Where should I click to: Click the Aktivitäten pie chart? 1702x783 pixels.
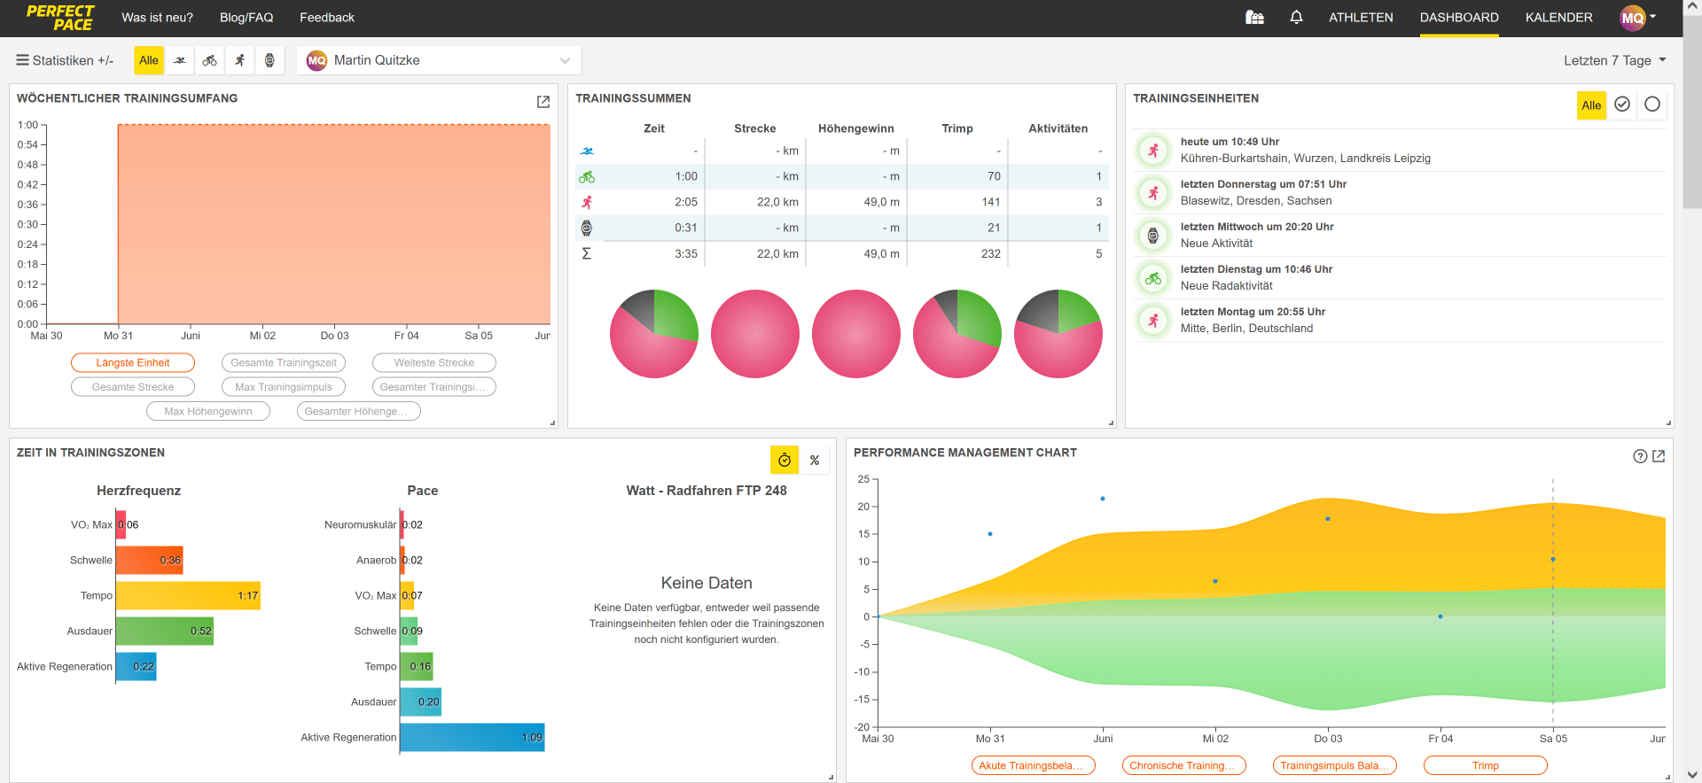[x=1058, y=334]
